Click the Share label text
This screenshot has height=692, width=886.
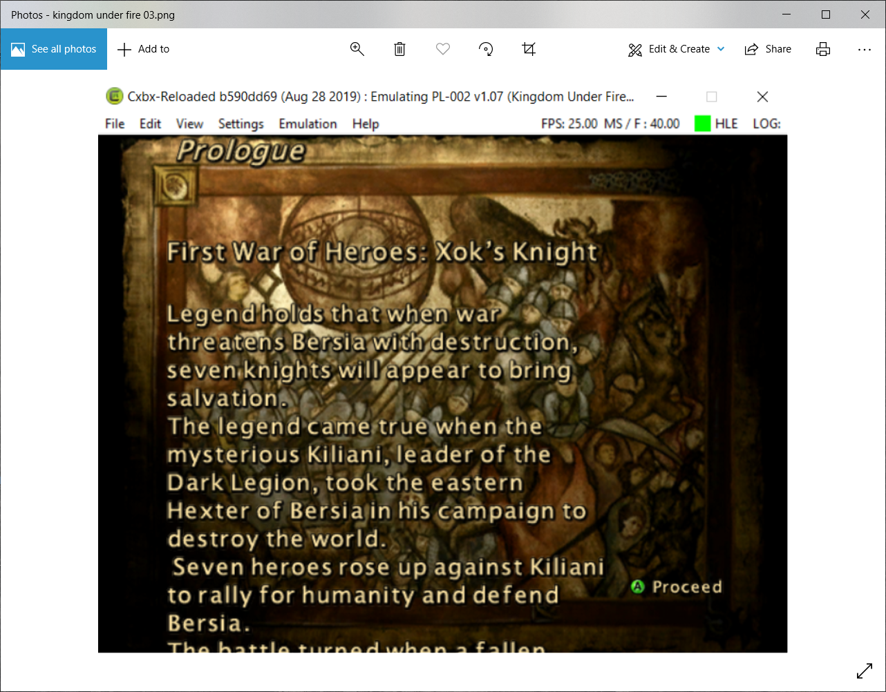(778, 49)
